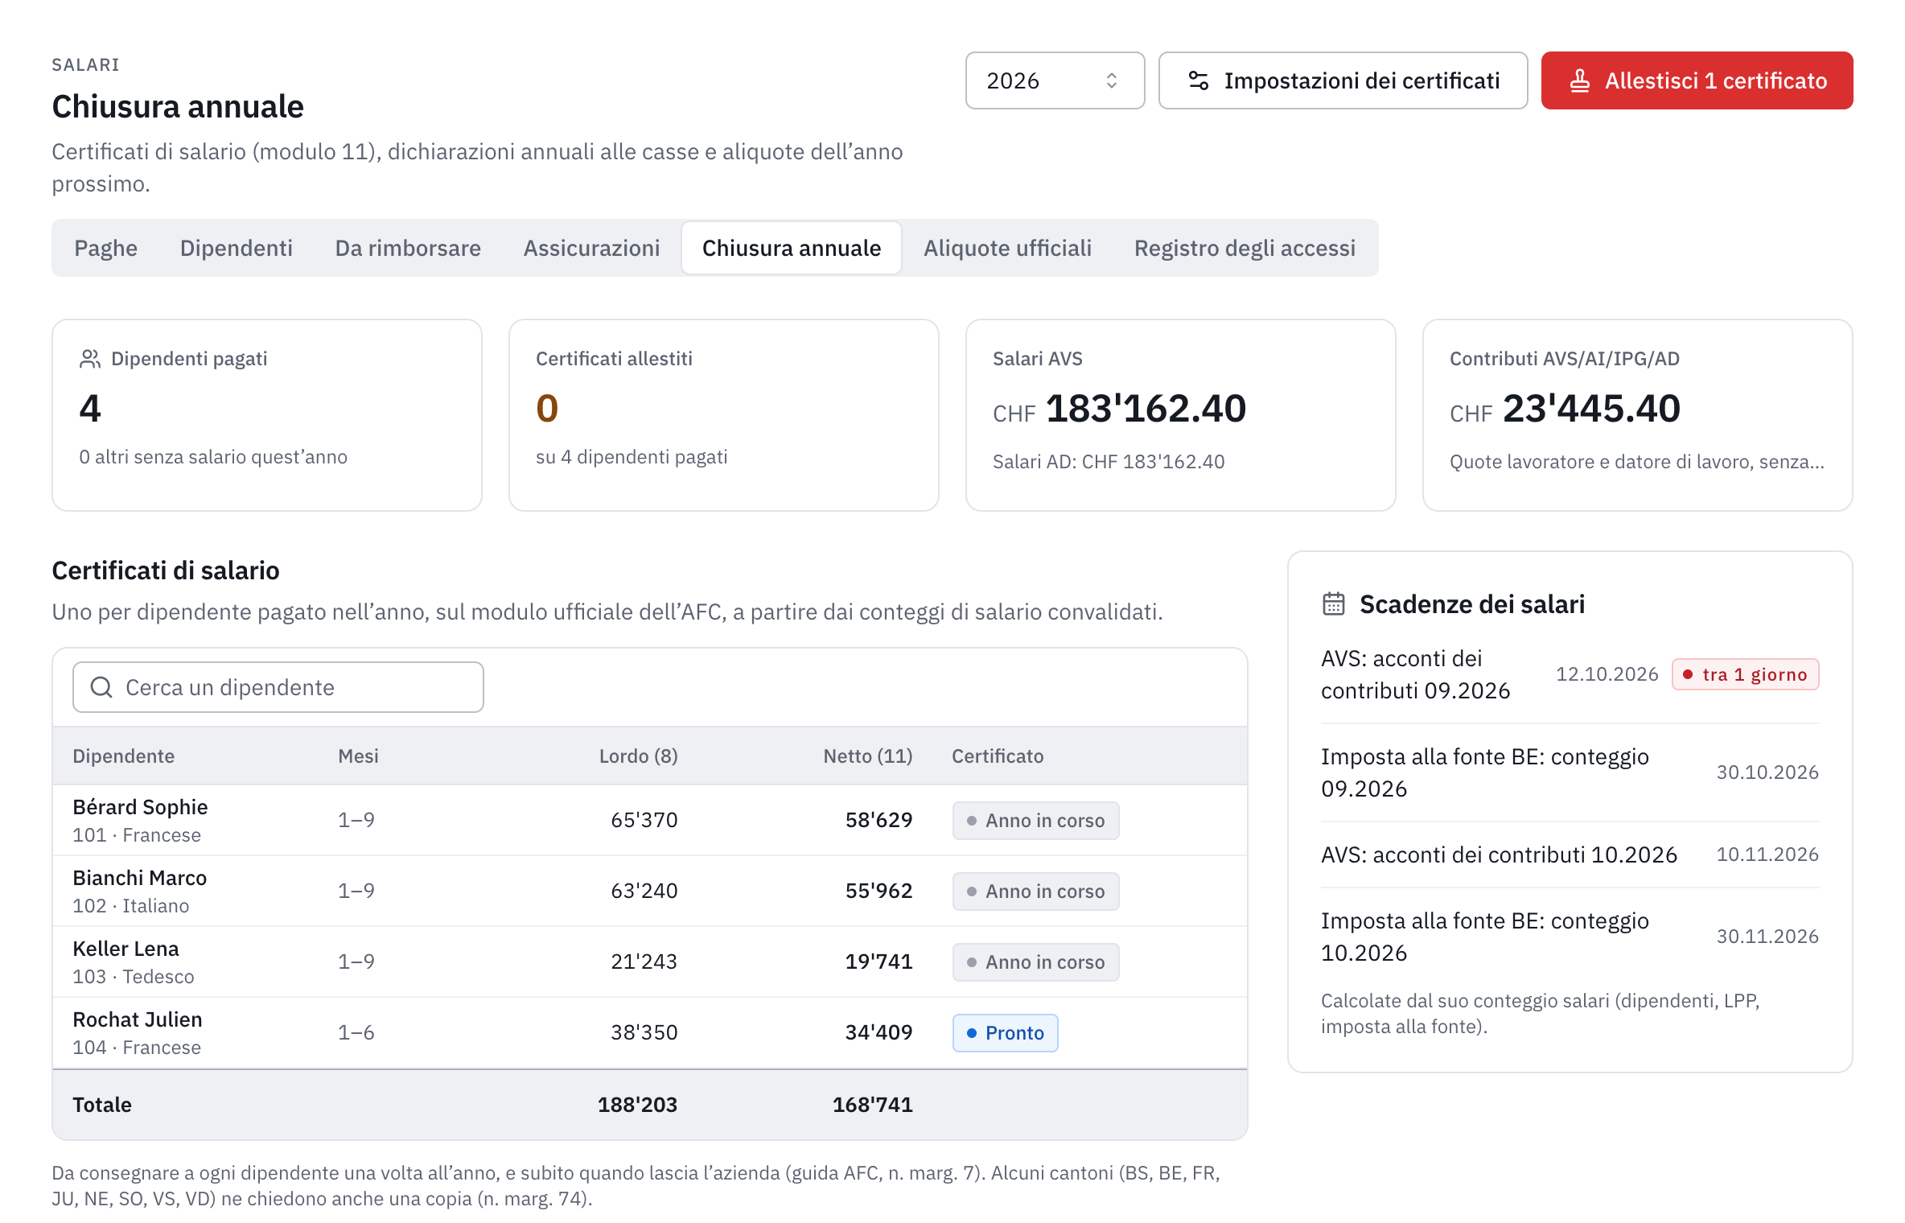Select the Registro degli accessi tab
The height and width of the screenshot is (1223, 1905).
(1245, 248)
